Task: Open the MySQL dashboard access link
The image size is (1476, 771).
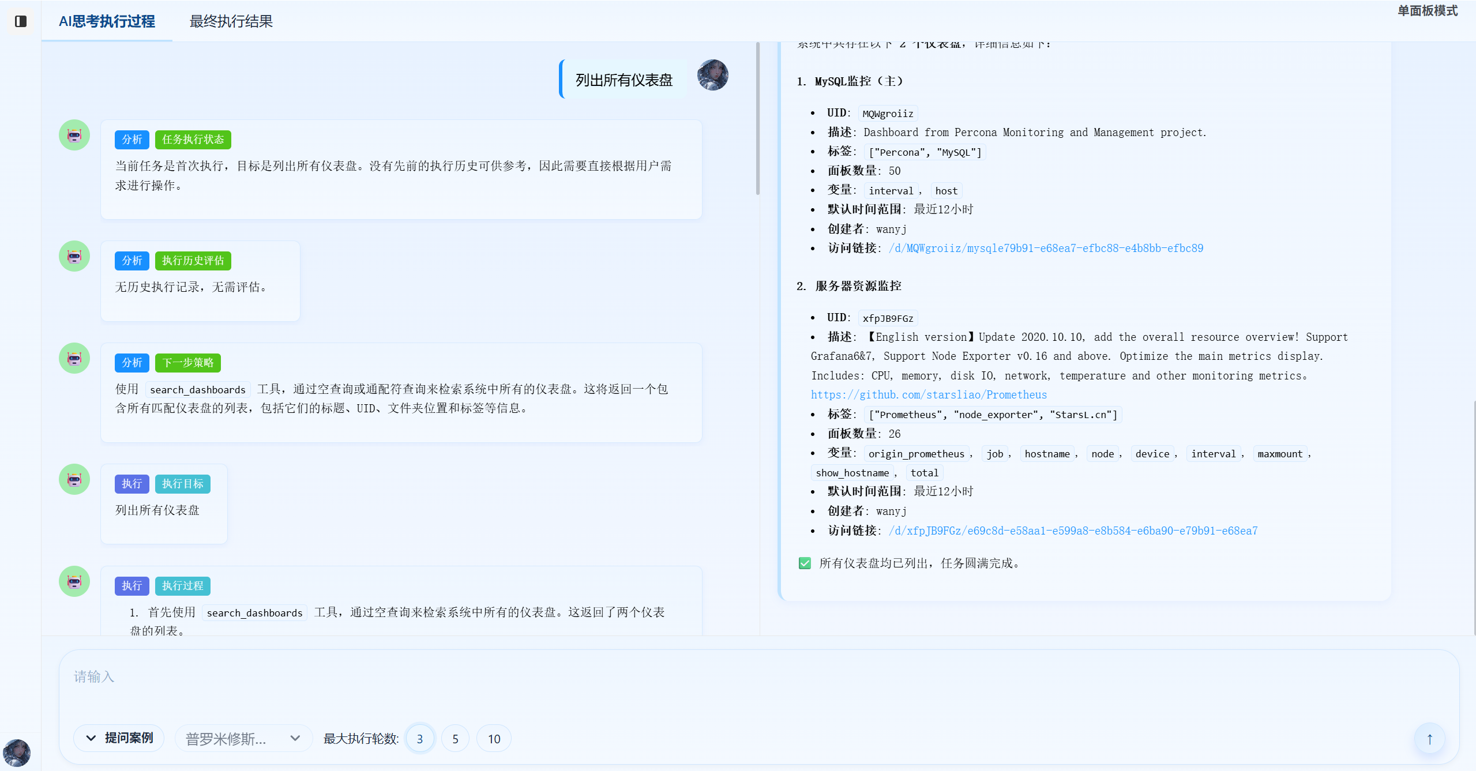Action: (x=1046, y=249)
